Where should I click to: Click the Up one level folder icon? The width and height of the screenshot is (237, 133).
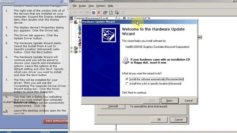click(x=87, y=13)
